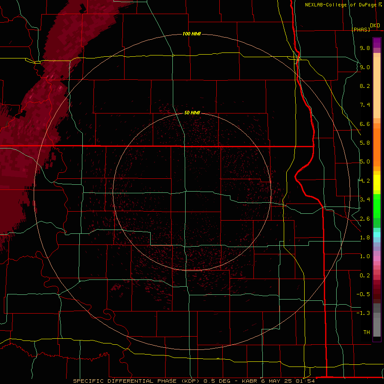Pick the purple segment atop the color bar
This screenshot has height=384, width=384.
pyautogui.click(x=377, y=43)
